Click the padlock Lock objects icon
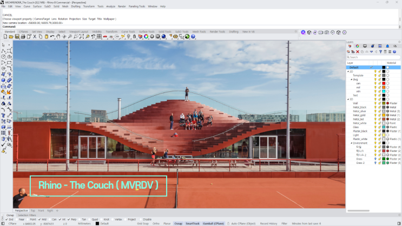 click(134, 37)
